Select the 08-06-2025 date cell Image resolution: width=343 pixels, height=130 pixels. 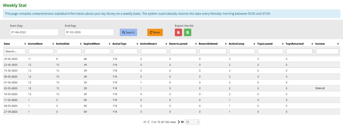pos(11,77)
